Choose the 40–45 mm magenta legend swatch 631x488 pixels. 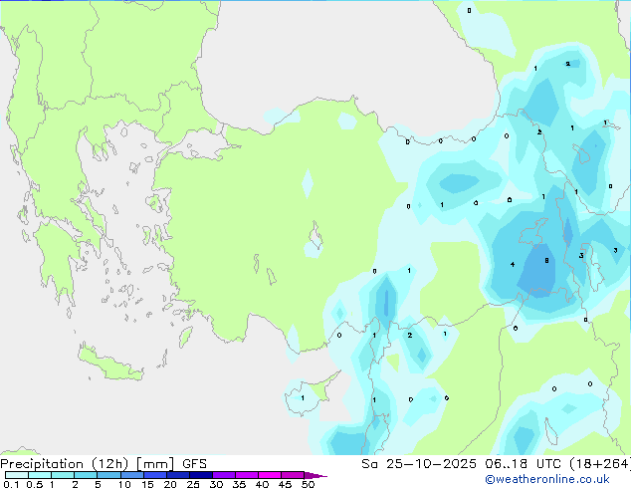[x=270, y=475]
